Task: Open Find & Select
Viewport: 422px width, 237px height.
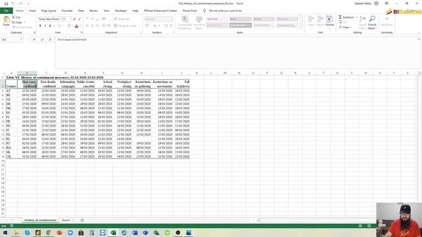Action: click(x=372, y=22)
